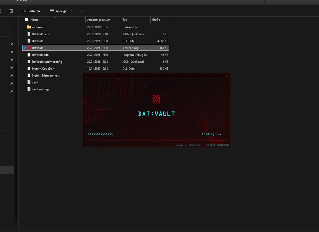The height and width of the screenshot is (232, 319).
Task: Click the DatVault.deps JSON file icon
Action: click(29, 34)
